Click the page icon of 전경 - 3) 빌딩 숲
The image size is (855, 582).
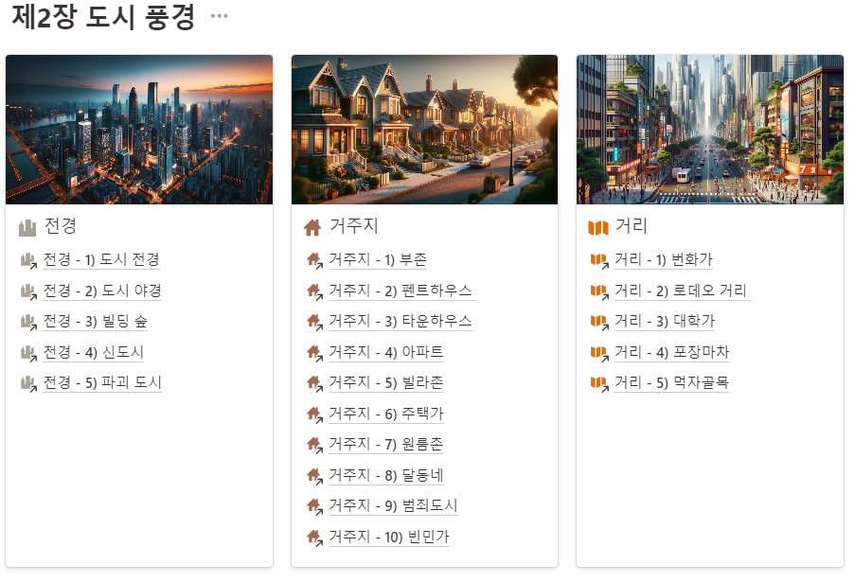(x=28, y=322)
